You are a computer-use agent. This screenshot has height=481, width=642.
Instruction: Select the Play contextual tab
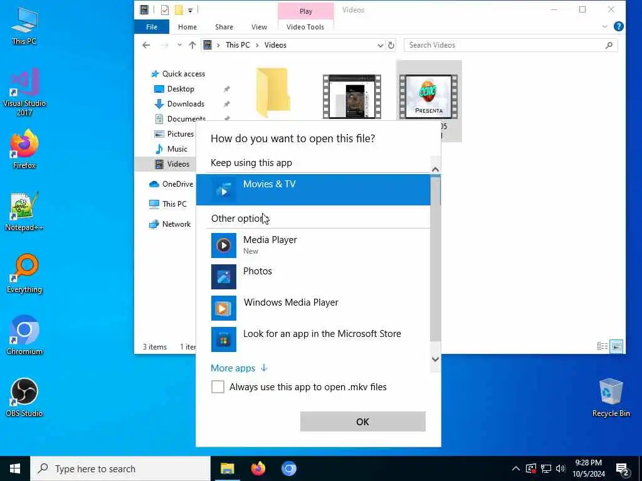tap(306, 11)
